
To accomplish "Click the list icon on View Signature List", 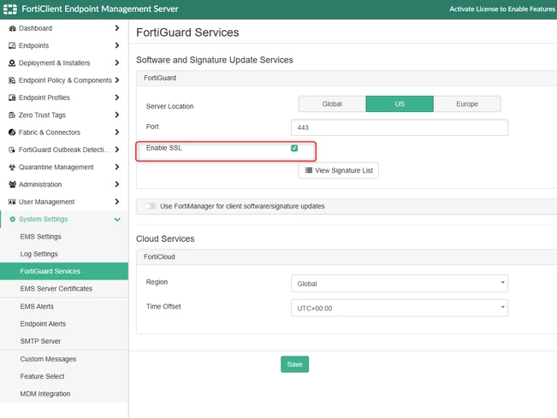I will click(x=309, y=170).
